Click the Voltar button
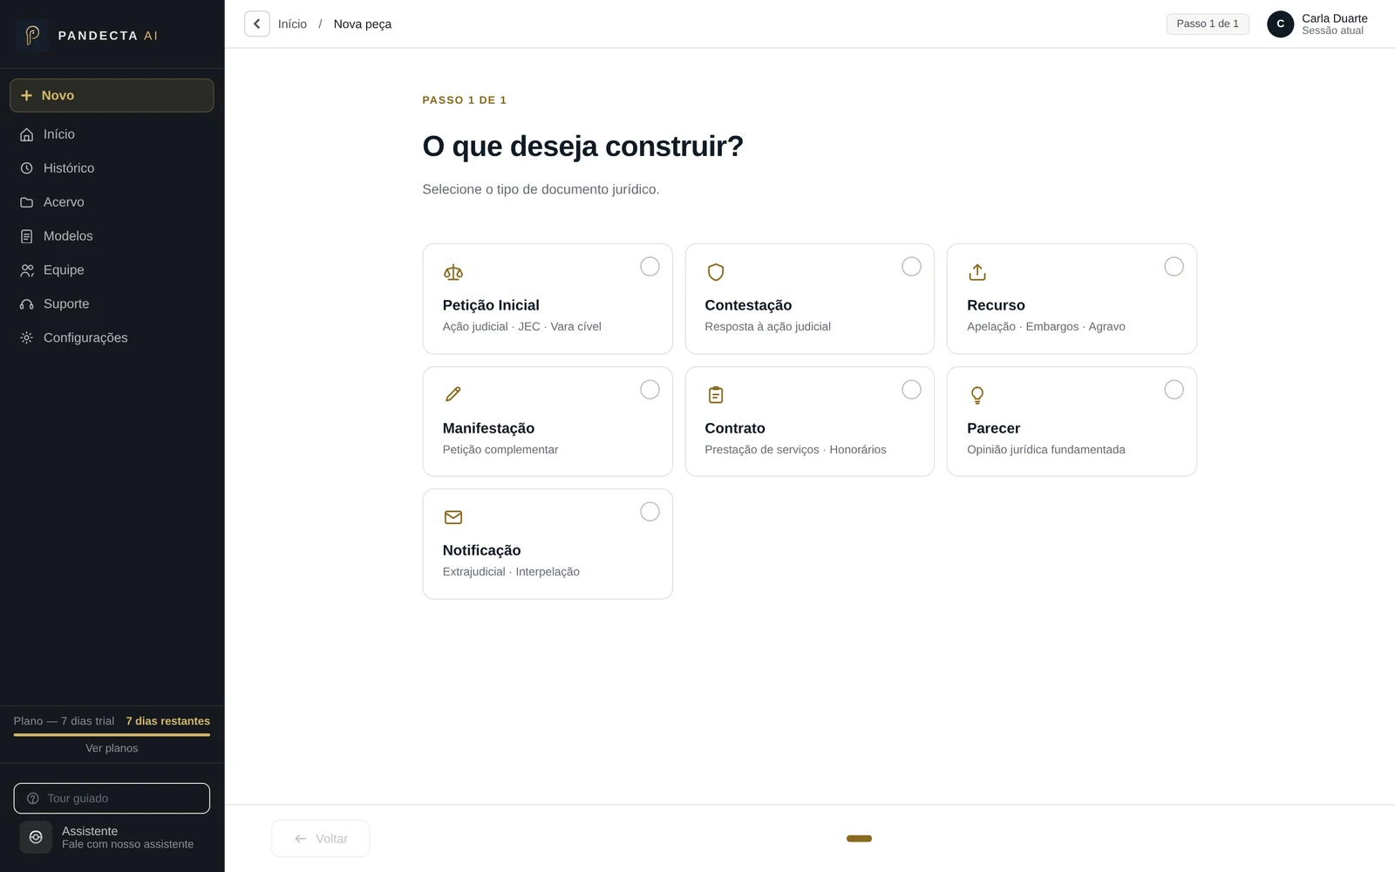Viewport: 1395px width, 872px height. [x=320, y=838]
